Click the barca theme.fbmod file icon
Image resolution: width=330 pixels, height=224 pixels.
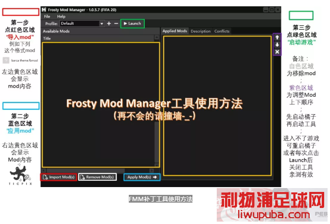(x=6, y=60)
